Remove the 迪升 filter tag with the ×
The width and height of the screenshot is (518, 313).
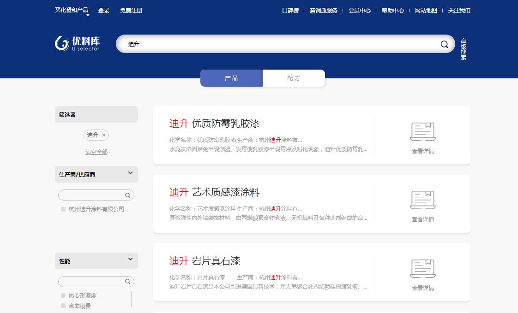click(104, 135)
